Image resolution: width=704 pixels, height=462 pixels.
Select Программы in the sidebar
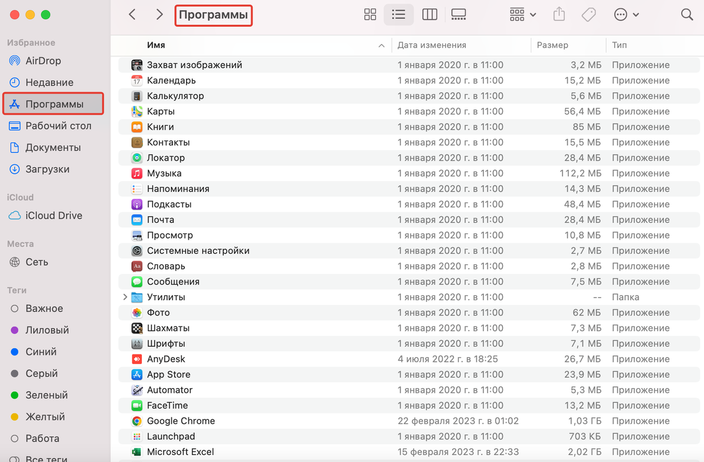point(54,104)
